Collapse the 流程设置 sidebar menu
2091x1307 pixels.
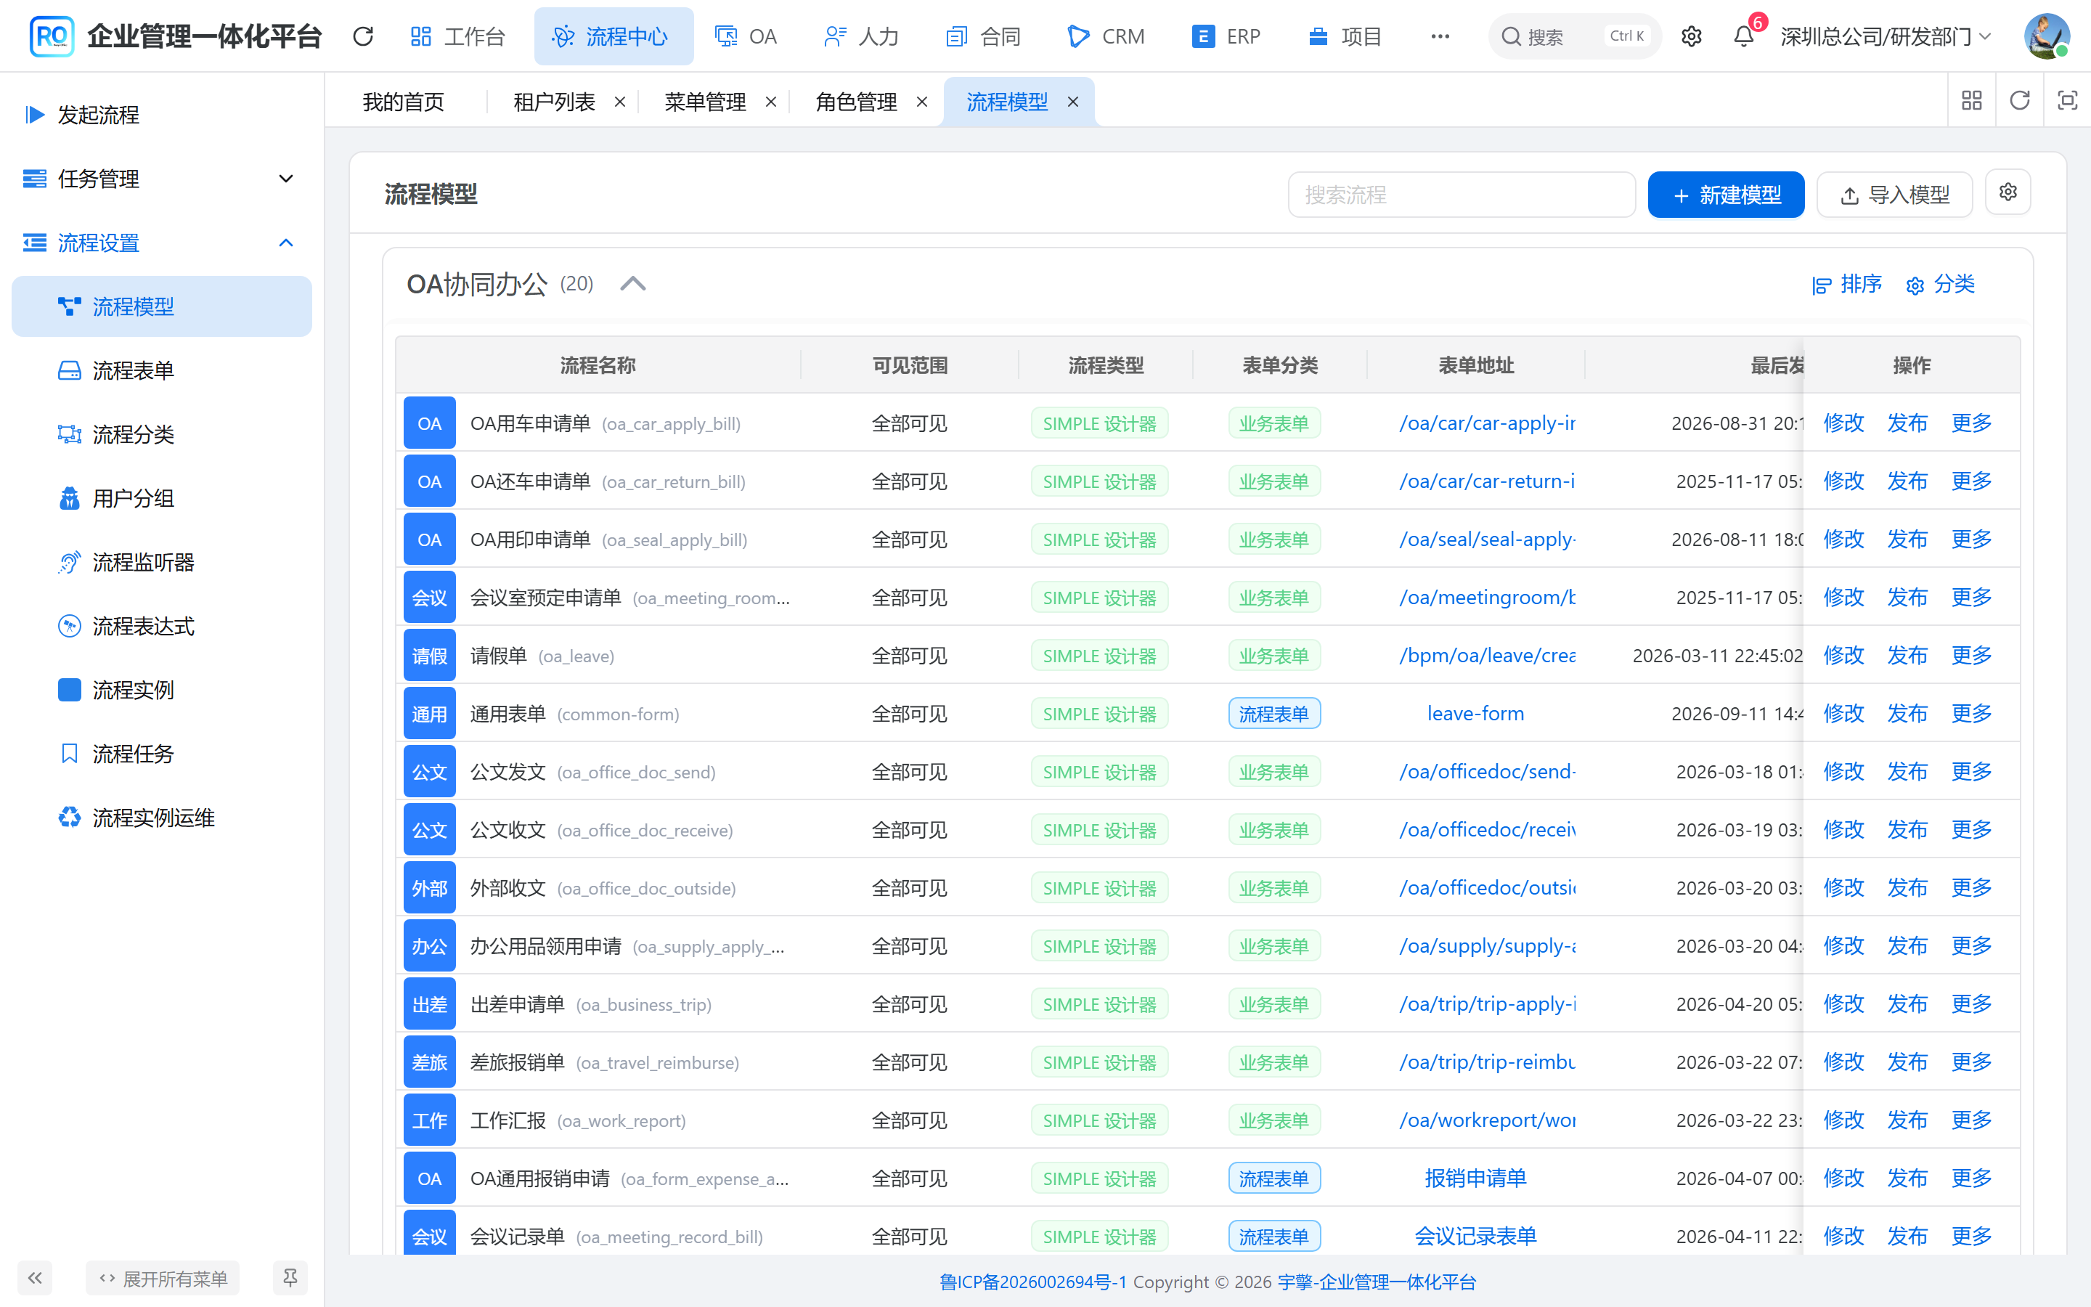pyautogui.click(x=162, y=243)
